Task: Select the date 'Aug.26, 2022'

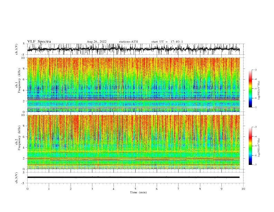Action: coord(97,42)
